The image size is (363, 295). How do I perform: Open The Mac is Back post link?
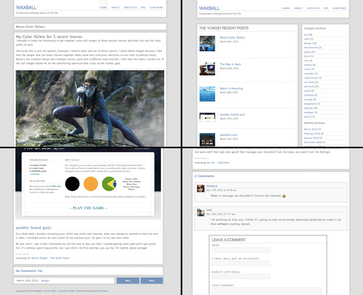230,65
